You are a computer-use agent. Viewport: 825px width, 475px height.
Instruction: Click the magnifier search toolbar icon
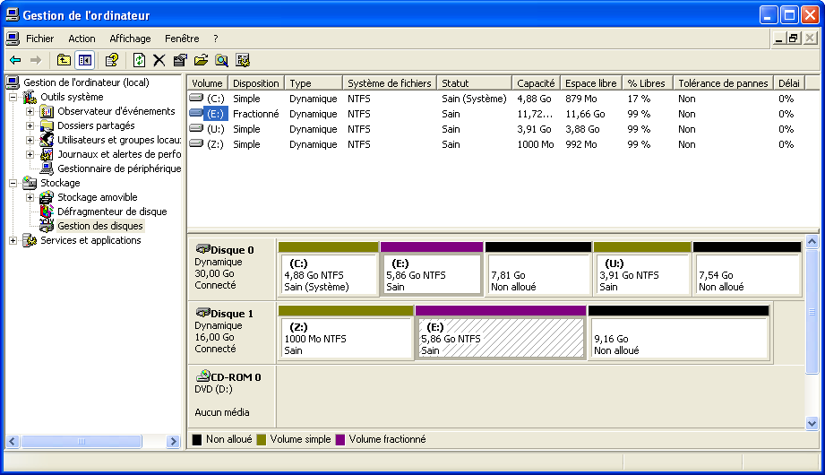pyautogui.click(x=221, y=60)
